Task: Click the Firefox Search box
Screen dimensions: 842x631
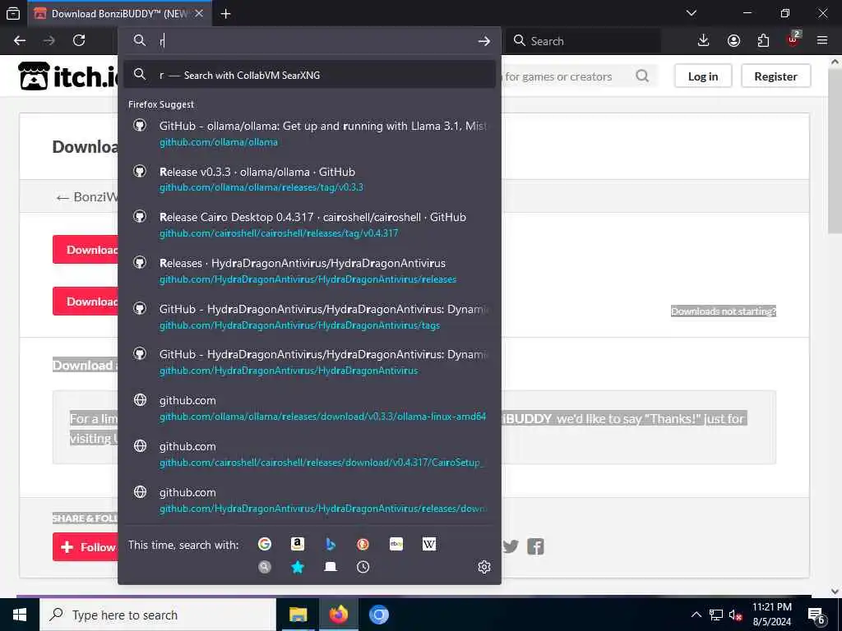Action: pyautogui.click(x=583, y=41)
